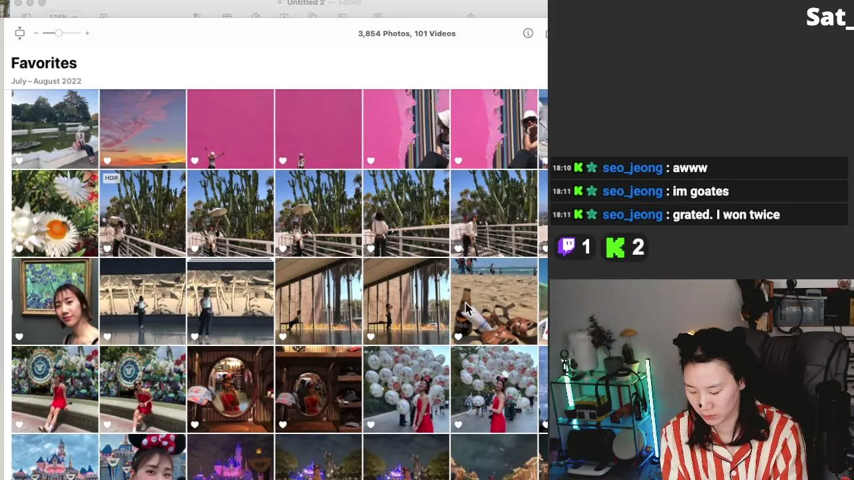Toggle the heart on the sunset sky photo
Image resolution: width=854 pixels, height=480 pixels.
(x=107, y=161)
